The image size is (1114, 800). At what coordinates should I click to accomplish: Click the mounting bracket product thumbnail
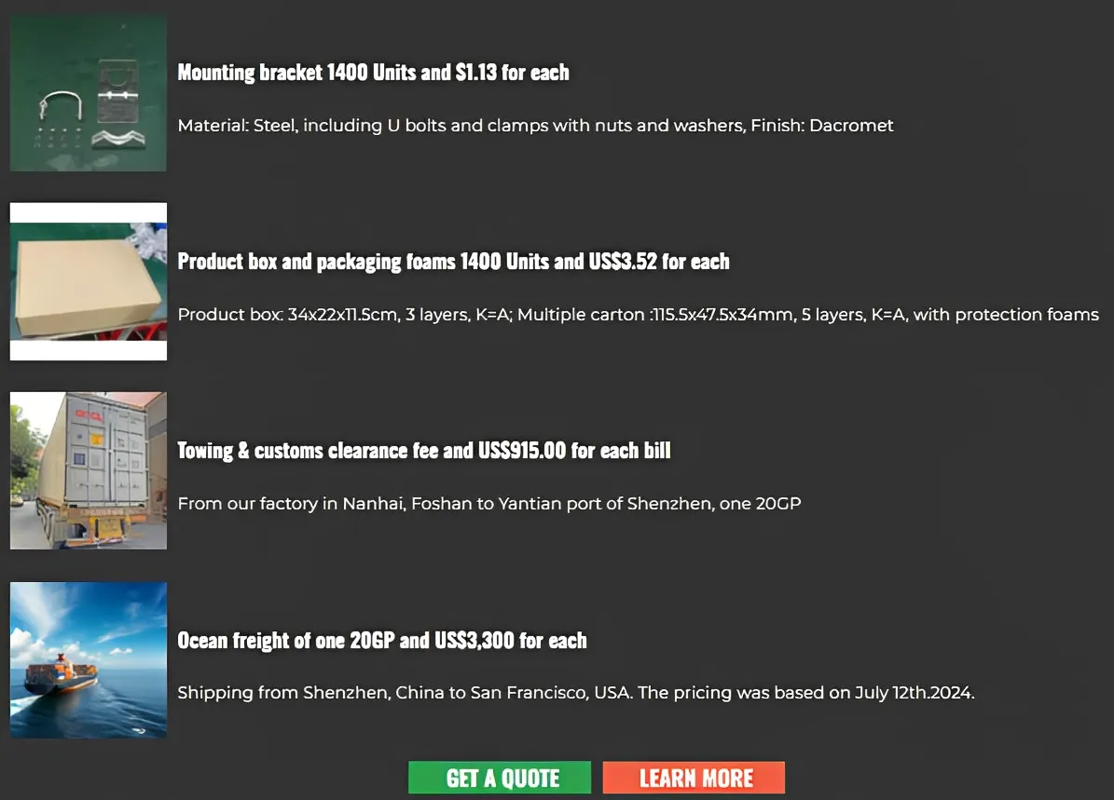[89, 93]
